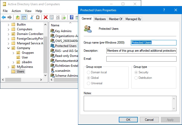The height and width of the screenshot is (125, 182).
Task: Expand the Builtin tree node
Action: (x=8, y=25)
